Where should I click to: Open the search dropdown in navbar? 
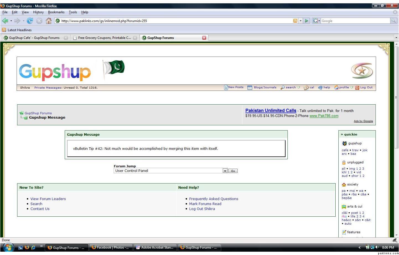click(x=291, y=87)
